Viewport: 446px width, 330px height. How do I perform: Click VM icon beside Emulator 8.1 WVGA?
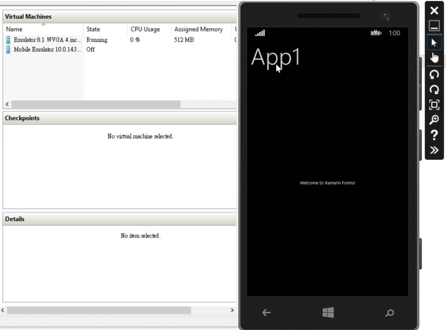pos(8,40)
